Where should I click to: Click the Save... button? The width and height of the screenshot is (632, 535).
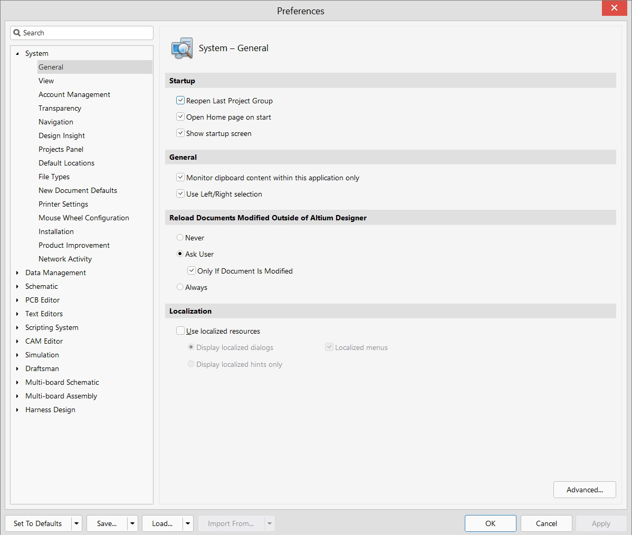click(107, 523)
